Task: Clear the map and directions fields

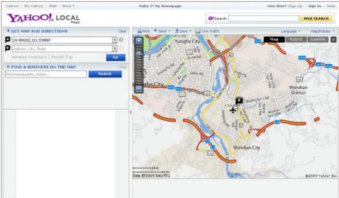Action: pos(122,31)
